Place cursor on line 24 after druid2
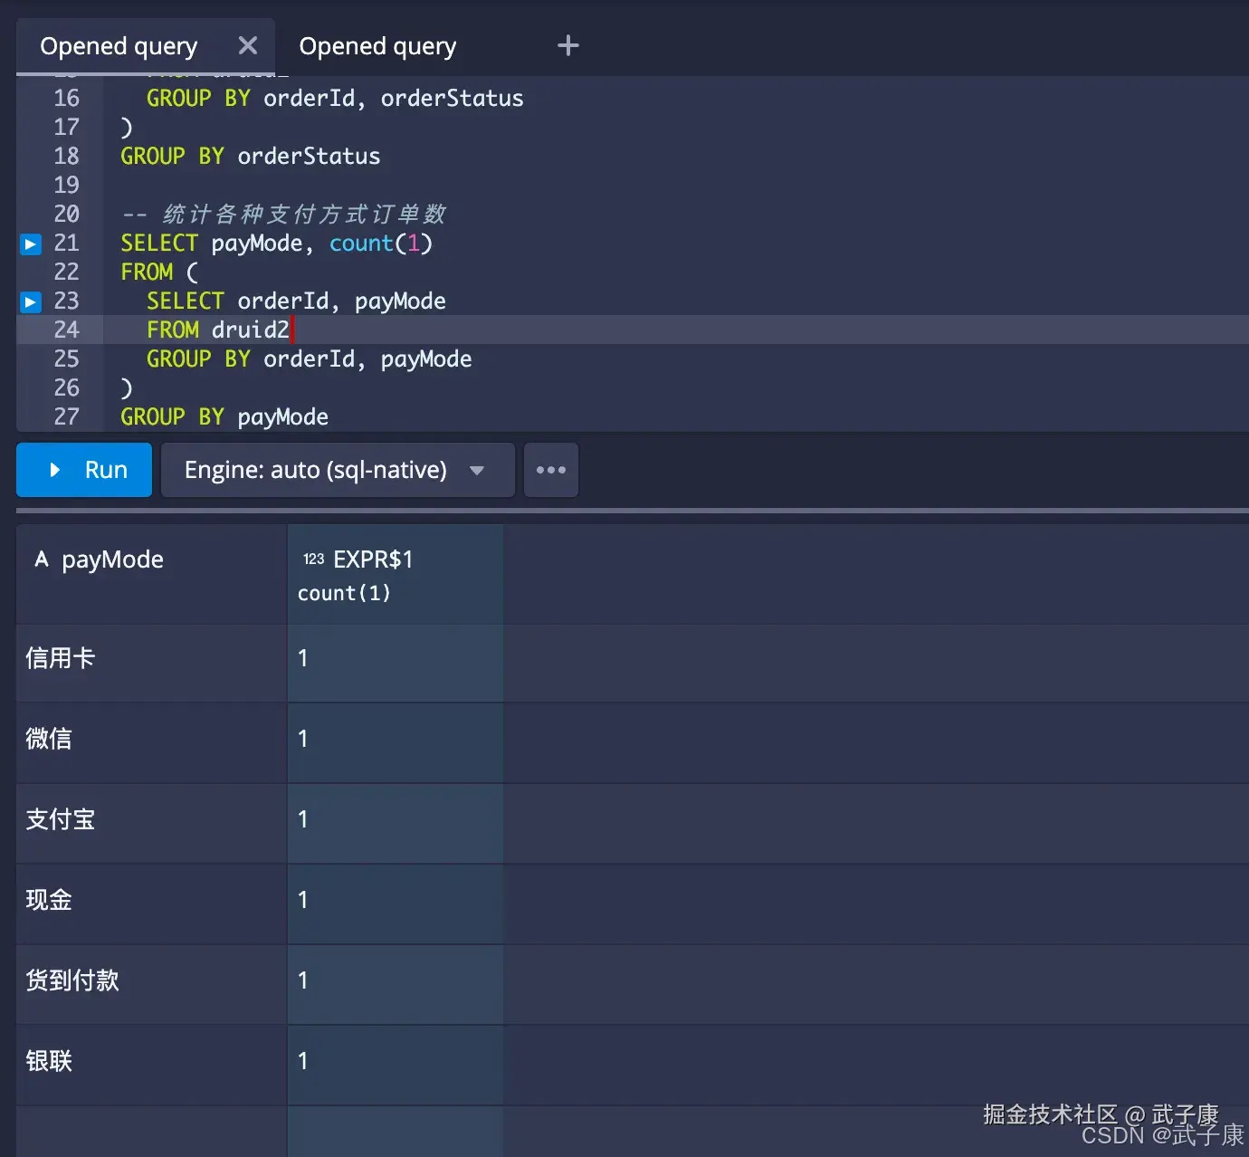Image resolution: width=1249 pixels, height=1157 pixels. [292, 330]
